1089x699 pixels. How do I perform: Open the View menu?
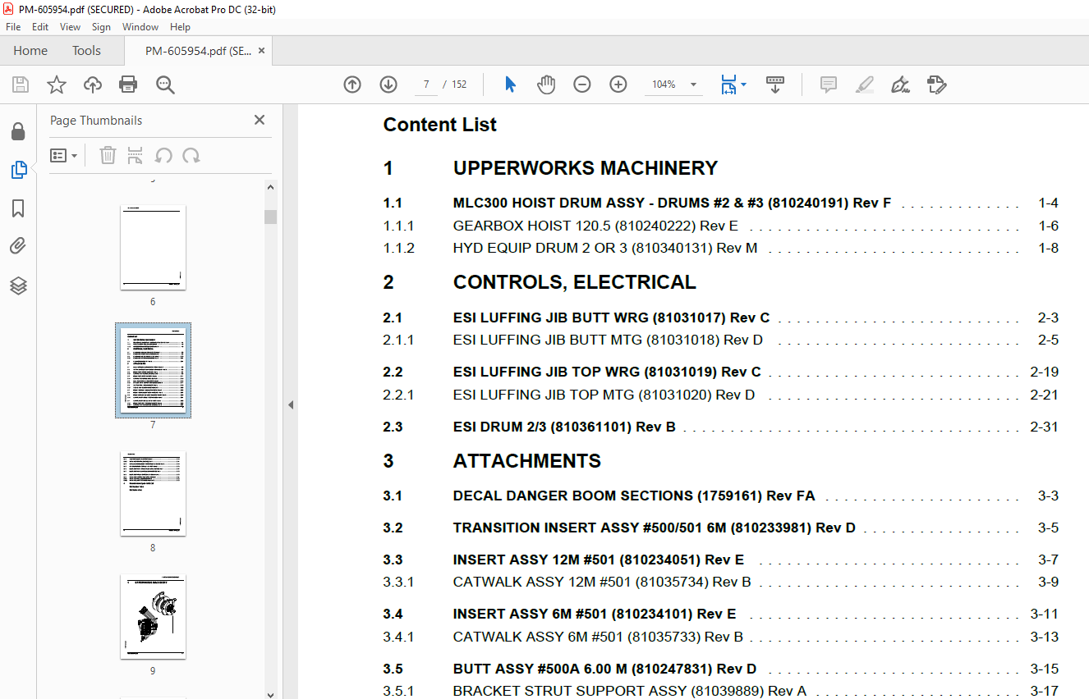point(70,27)
